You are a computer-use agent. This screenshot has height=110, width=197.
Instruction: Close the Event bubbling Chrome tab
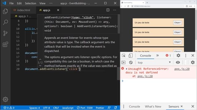143,3
